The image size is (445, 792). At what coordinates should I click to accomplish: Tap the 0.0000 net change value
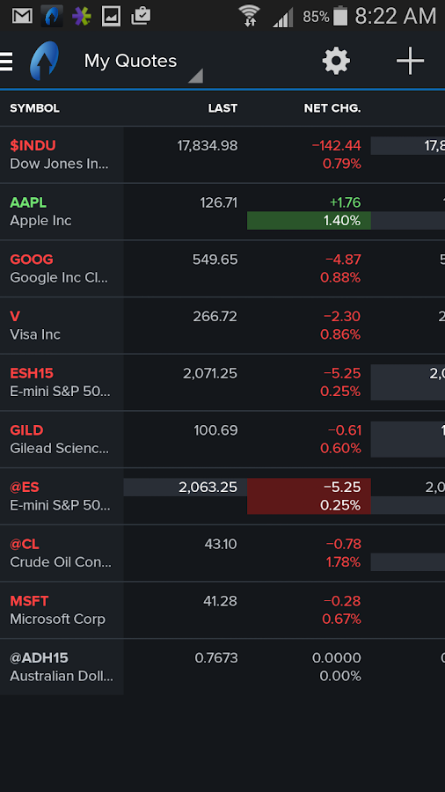[337, 657]
